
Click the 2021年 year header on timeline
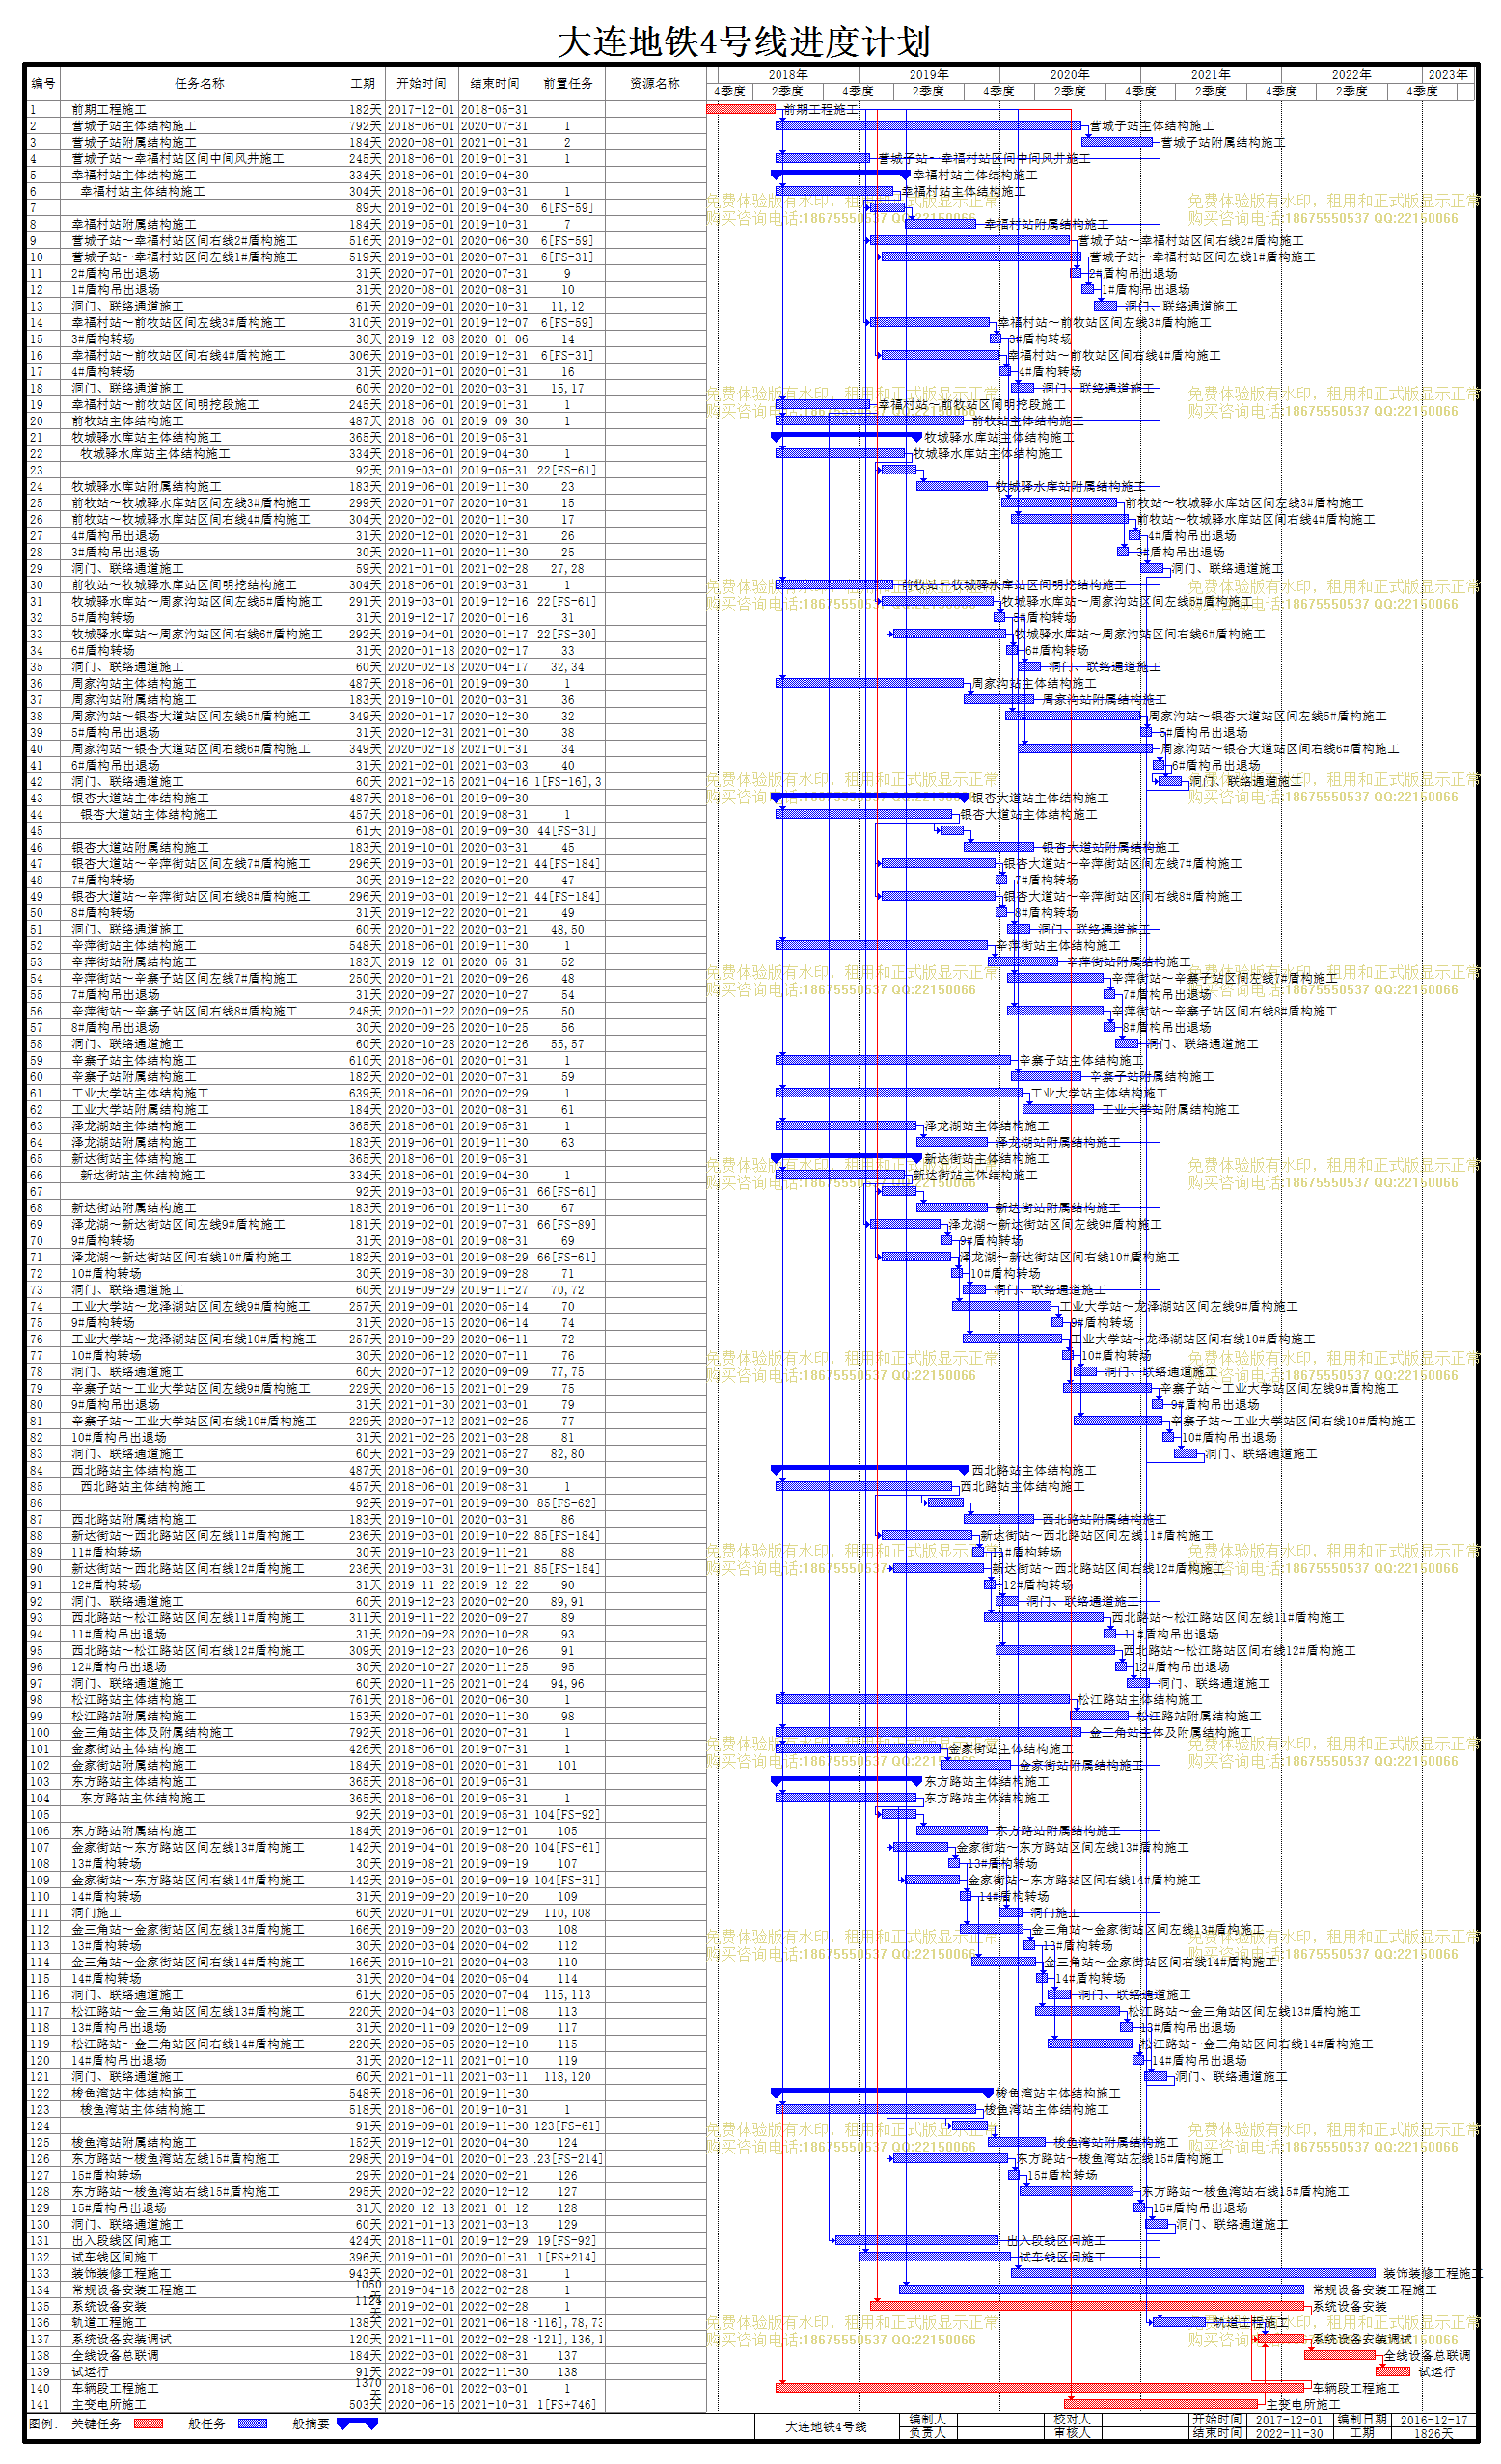tap(1211, 74)
